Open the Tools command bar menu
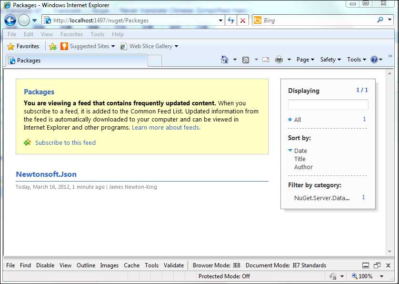 [357, 60]
